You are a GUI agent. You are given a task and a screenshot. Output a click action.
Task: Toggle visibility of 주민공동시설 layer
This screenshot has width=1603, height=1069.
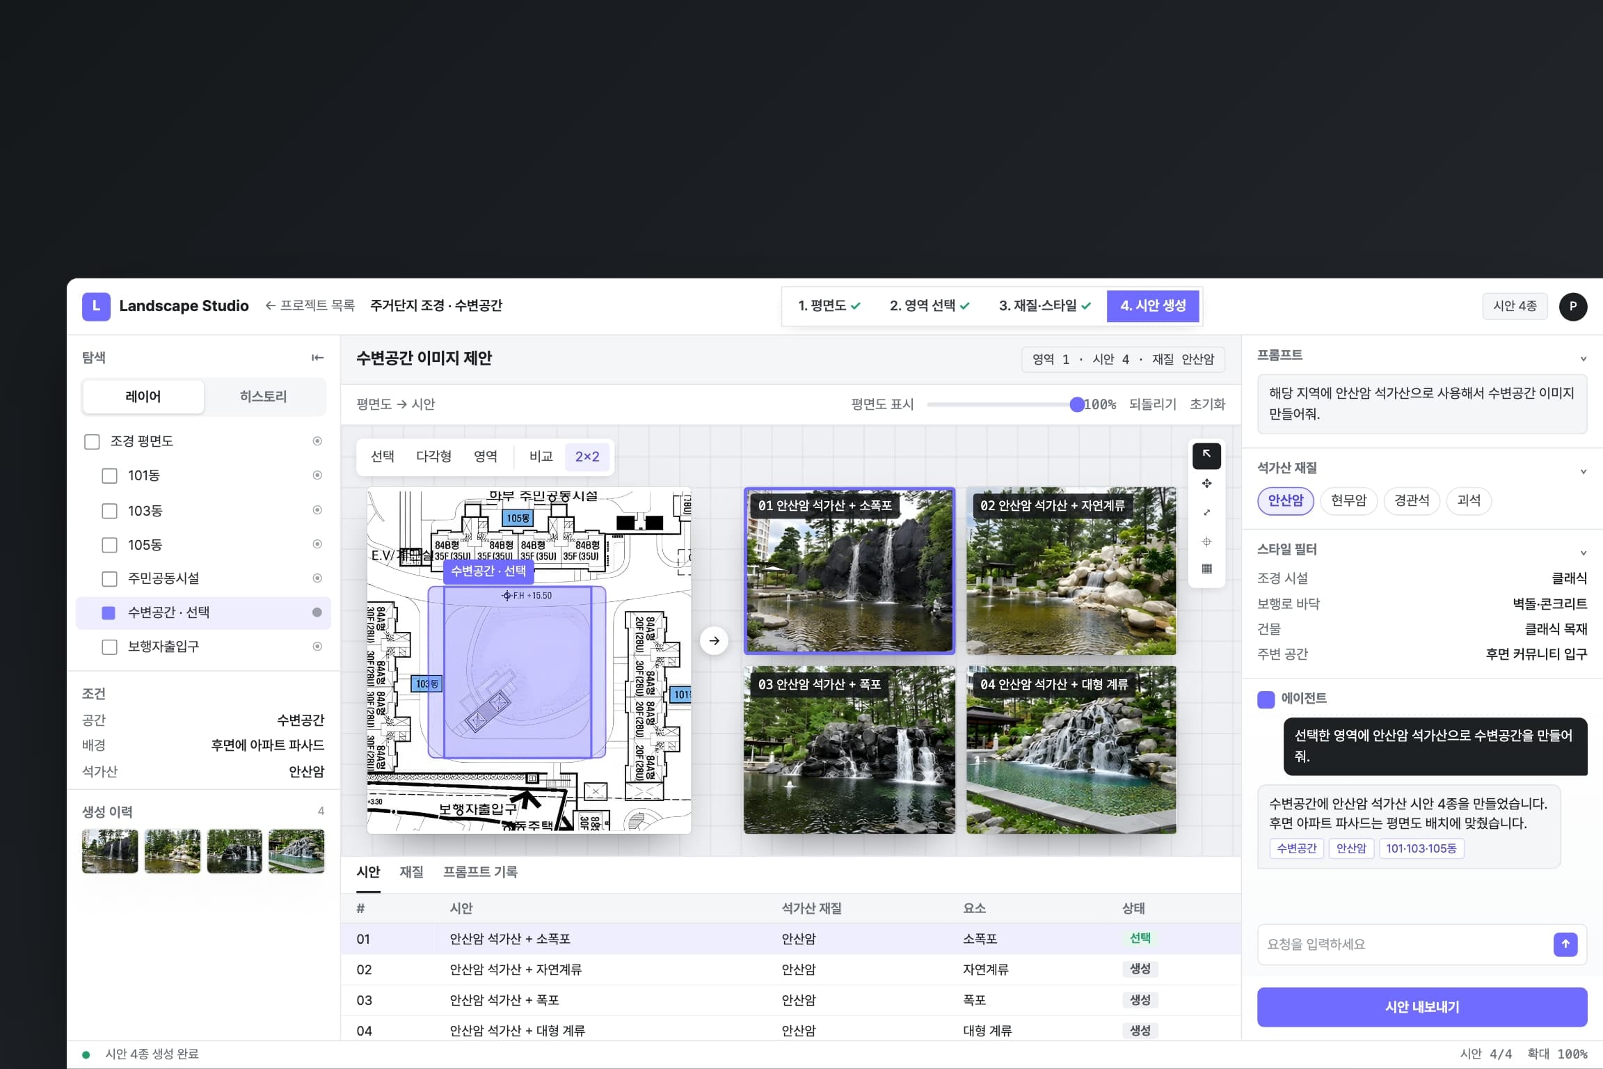point(317,578)
